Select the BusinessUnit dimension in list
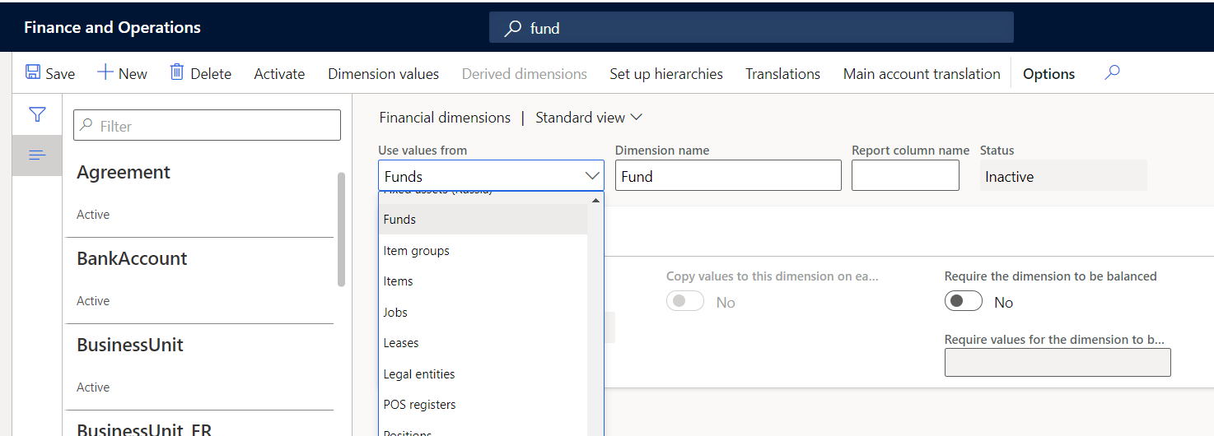 199,367
